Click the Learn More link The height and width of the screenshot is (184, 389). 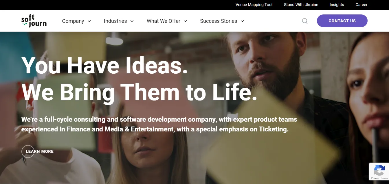pos(40,151)
